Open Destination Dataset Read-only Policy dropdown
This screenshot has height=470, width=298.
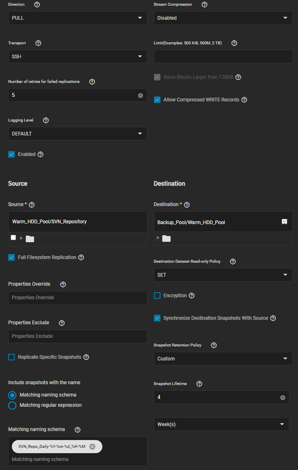click(223, 275)
